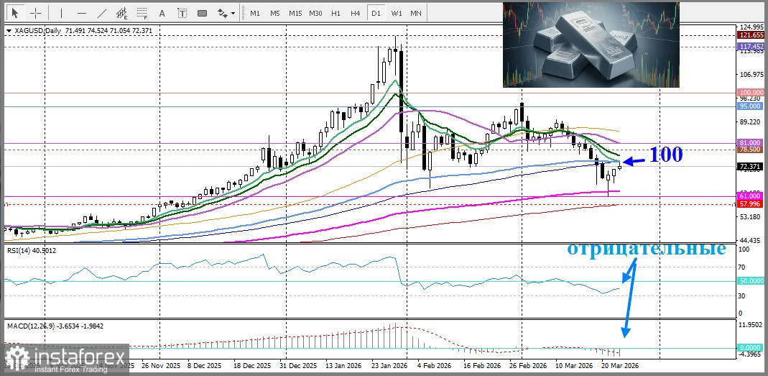The width and height of the screenshot is (768, 376).
Task: Select the rectangle shape tool
Action: click(202, 13)
